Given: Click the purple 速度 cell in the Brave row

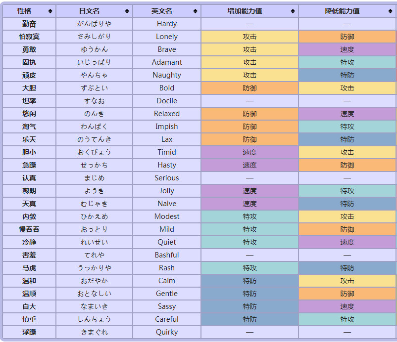Looking at the screenshot, I should 347,49.
